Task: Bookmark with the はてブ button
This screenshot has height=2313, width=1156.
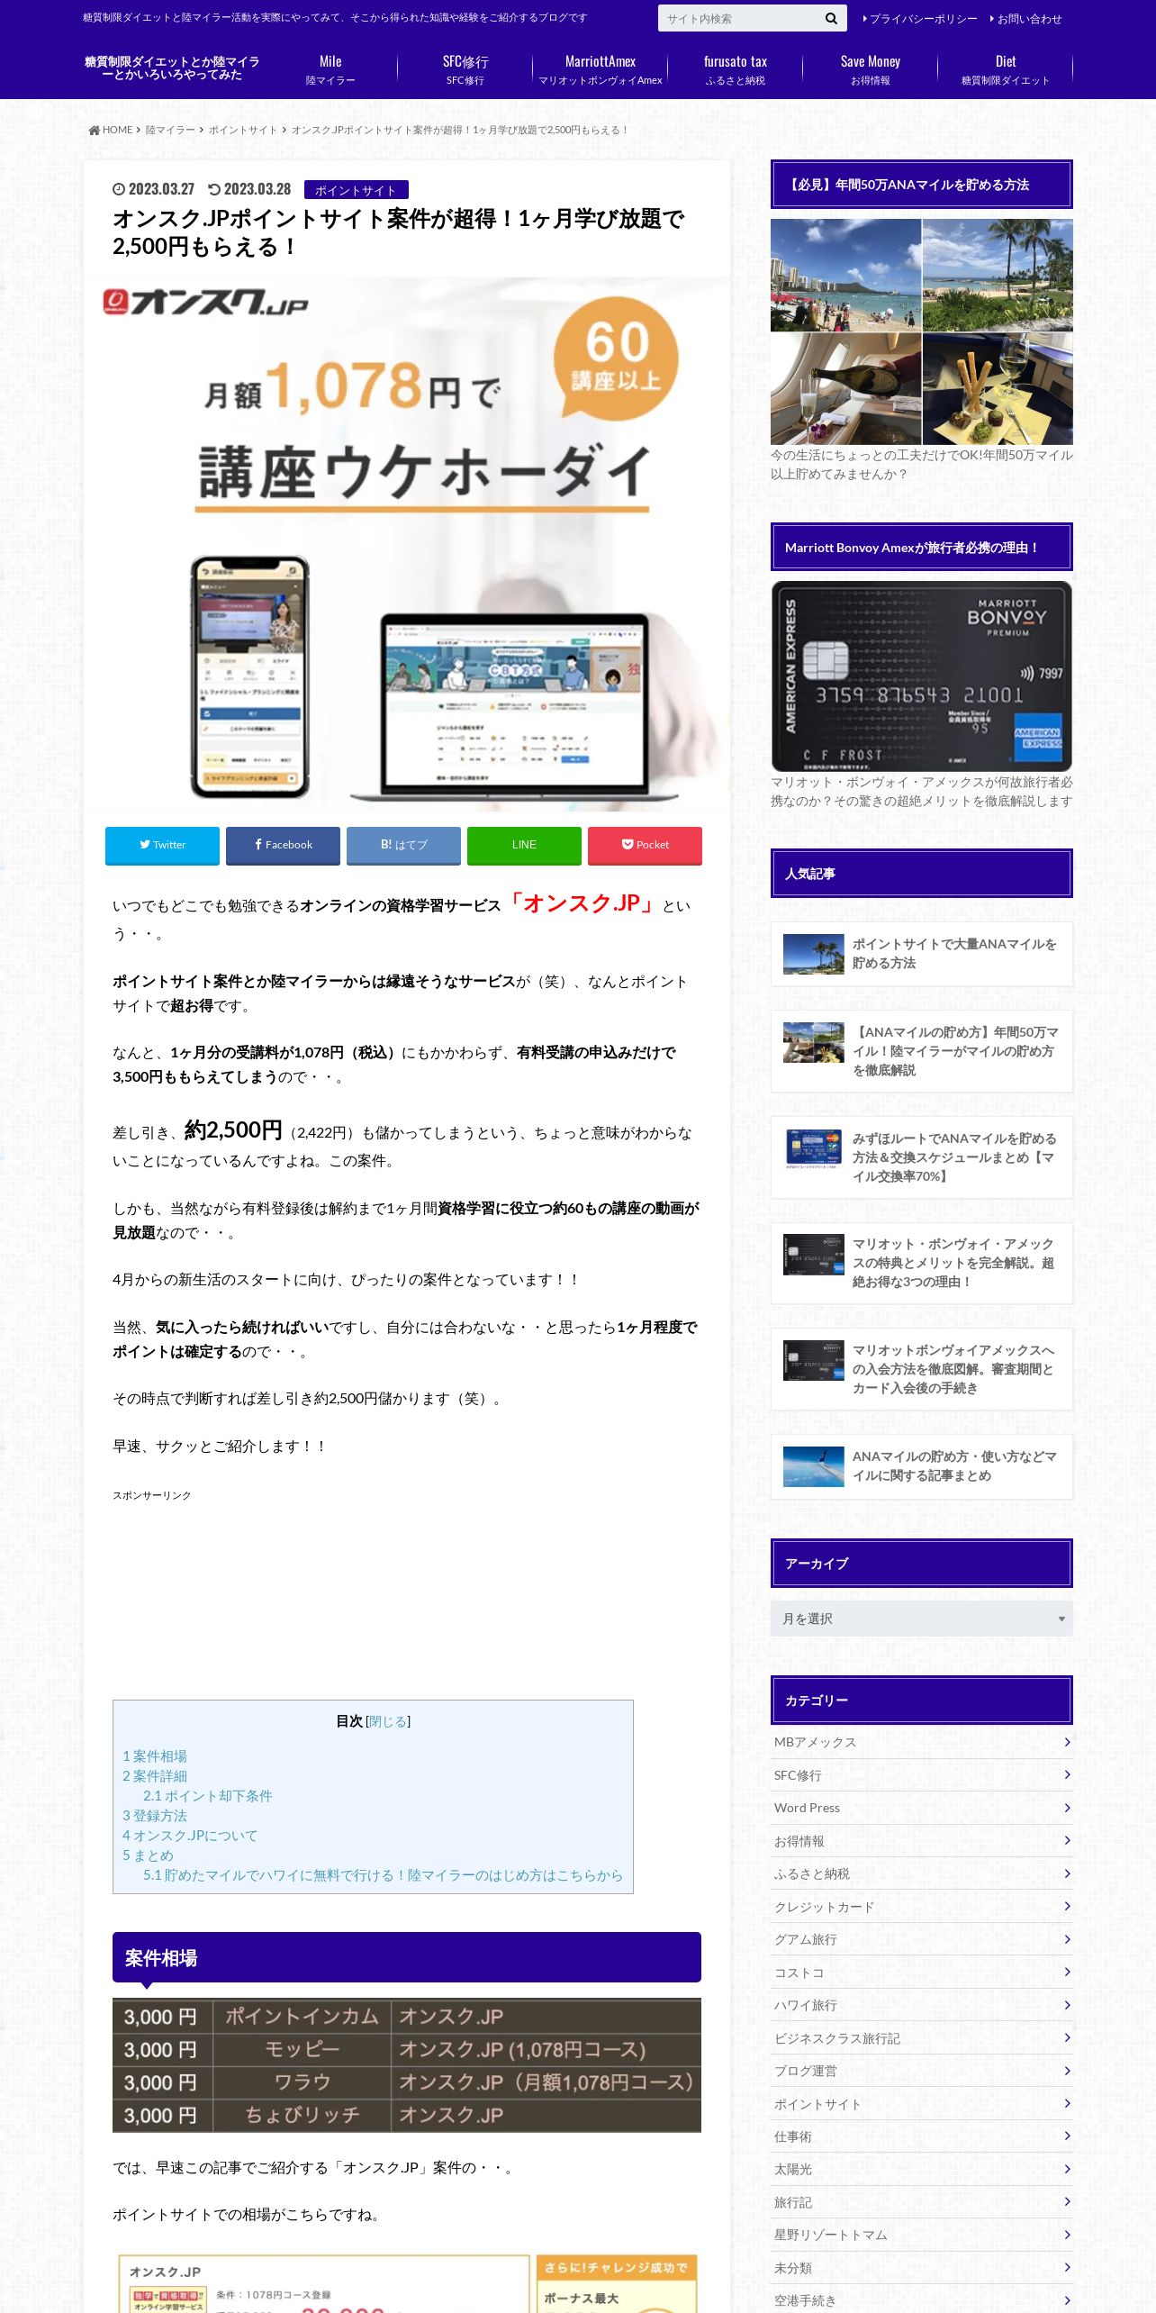Action: point(403,845)
